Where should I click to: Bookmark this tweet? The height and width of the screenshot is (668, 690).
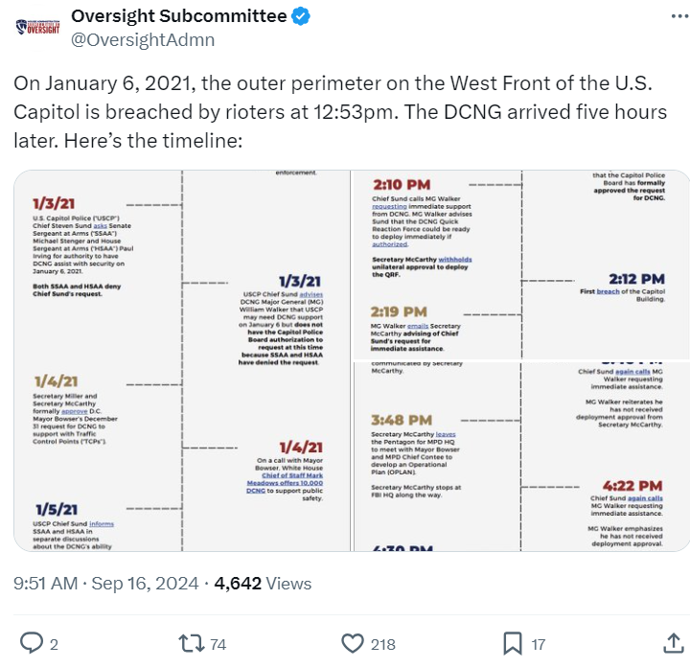(513, 643)
